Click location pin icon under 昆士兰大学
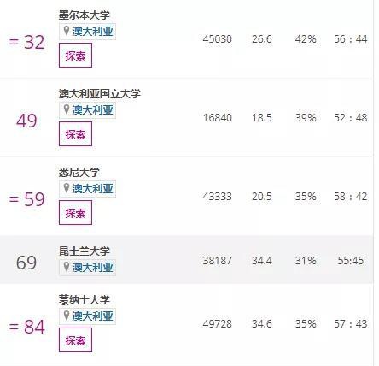The width and height of the screenshot is (379, 366). (67, 267)
